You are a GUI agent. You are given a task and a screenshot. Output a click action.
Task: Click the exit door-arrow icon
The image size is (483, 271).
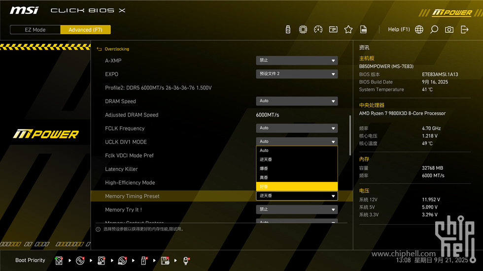point(464,30)
